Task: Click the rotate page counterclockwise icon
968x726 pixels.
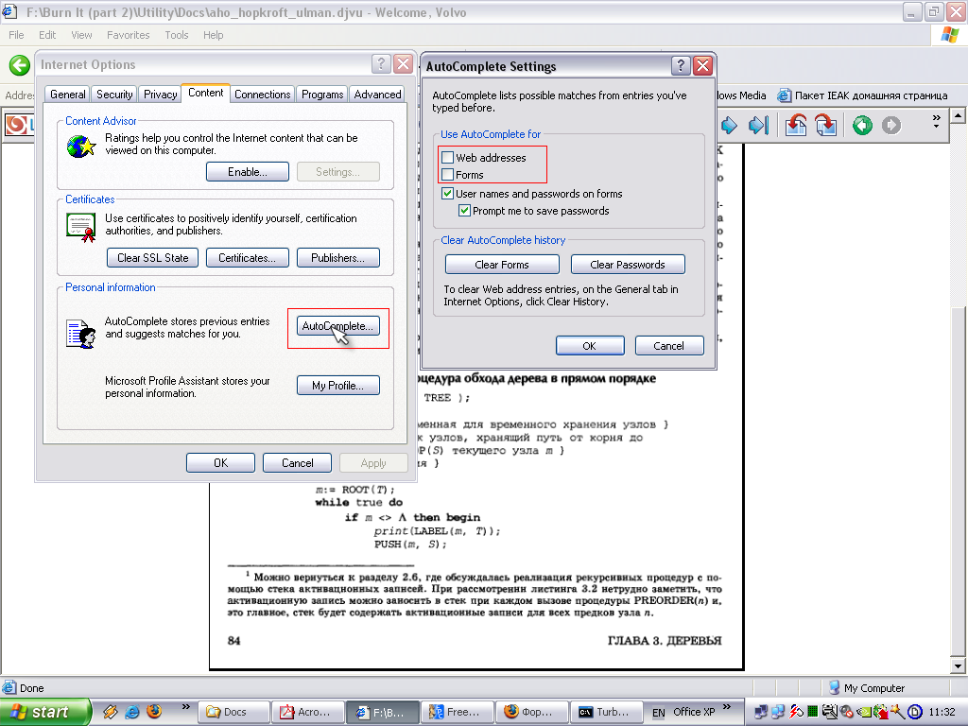Action: tap(796, 125)
